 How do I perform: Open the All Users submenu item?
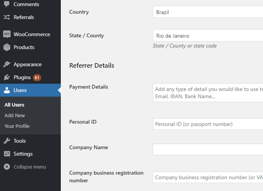[14, 105]
